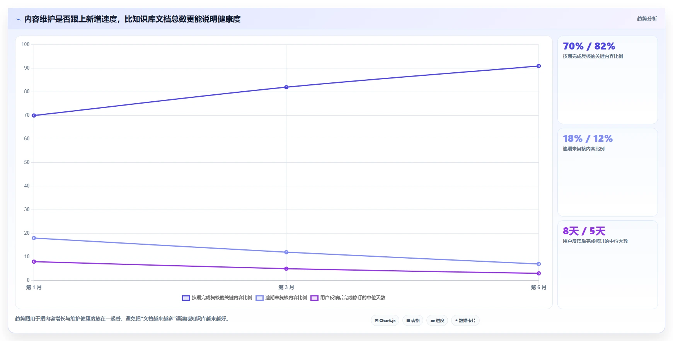The image size is (673, 341).
Task: Select the purple data point at 第 6 月 (3)
Action: click(539, 273)
